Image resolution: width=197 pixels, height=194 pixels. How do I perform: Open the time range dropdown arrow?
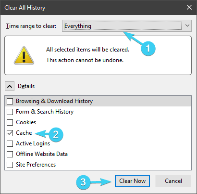coord(187,26)
